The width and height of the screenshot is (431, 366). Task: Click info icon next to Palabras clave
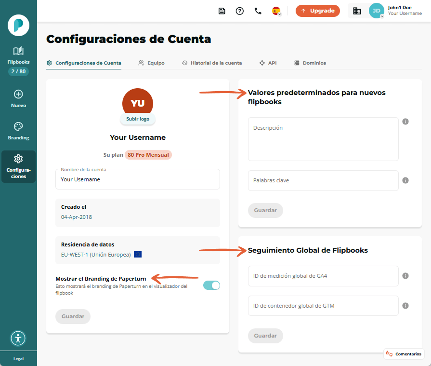(x=405, y=180)
